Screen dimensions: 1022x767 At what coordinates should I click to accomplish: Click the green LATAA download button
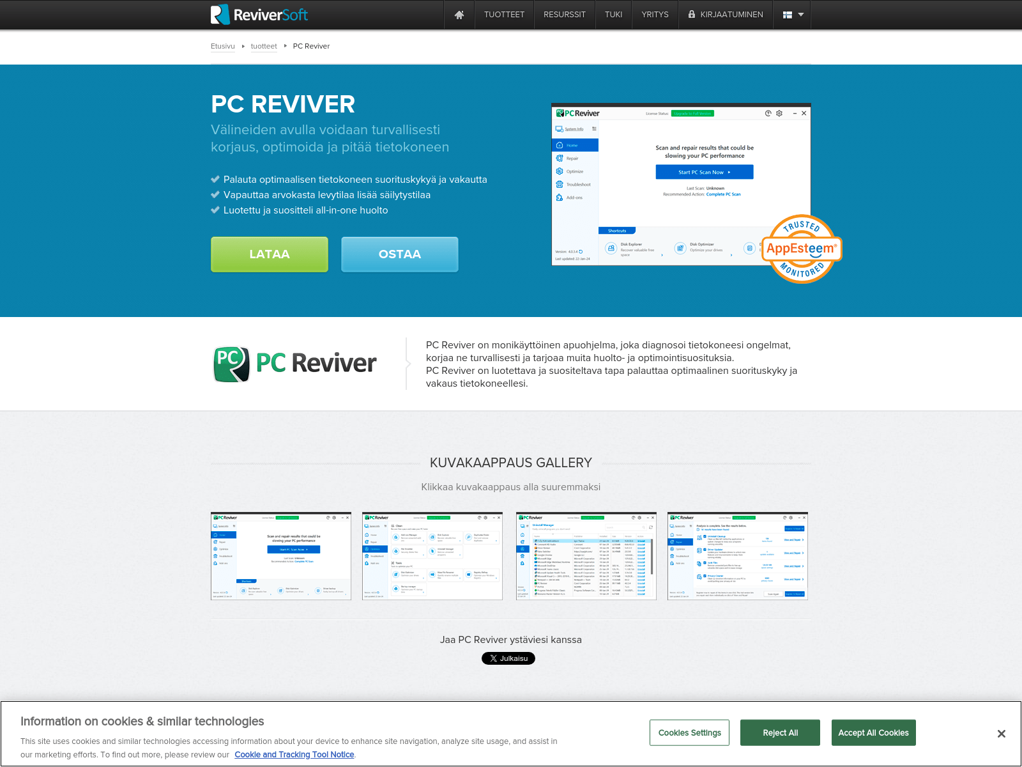click(x=270, y=254)
